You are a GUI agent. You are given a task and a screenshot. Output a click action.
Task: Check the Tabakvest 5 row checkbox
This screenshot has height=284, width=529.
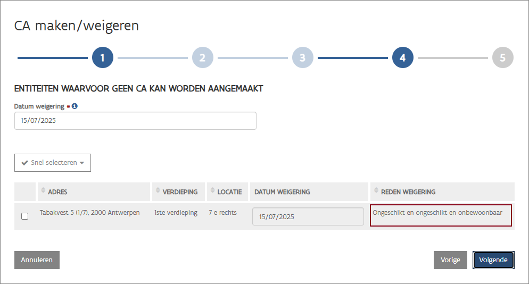click(24, 216)
